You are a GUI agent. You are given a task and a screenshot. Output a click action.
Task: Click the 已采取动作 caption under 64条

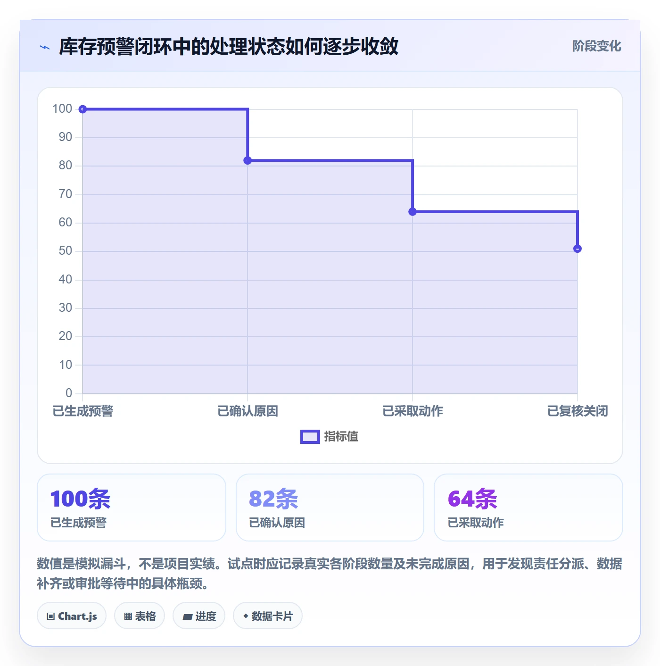pos(476,523)
